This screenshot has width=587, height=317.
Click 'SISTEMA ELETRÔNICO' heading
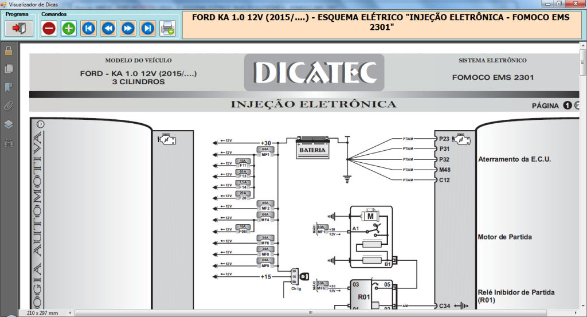[492, 60]
